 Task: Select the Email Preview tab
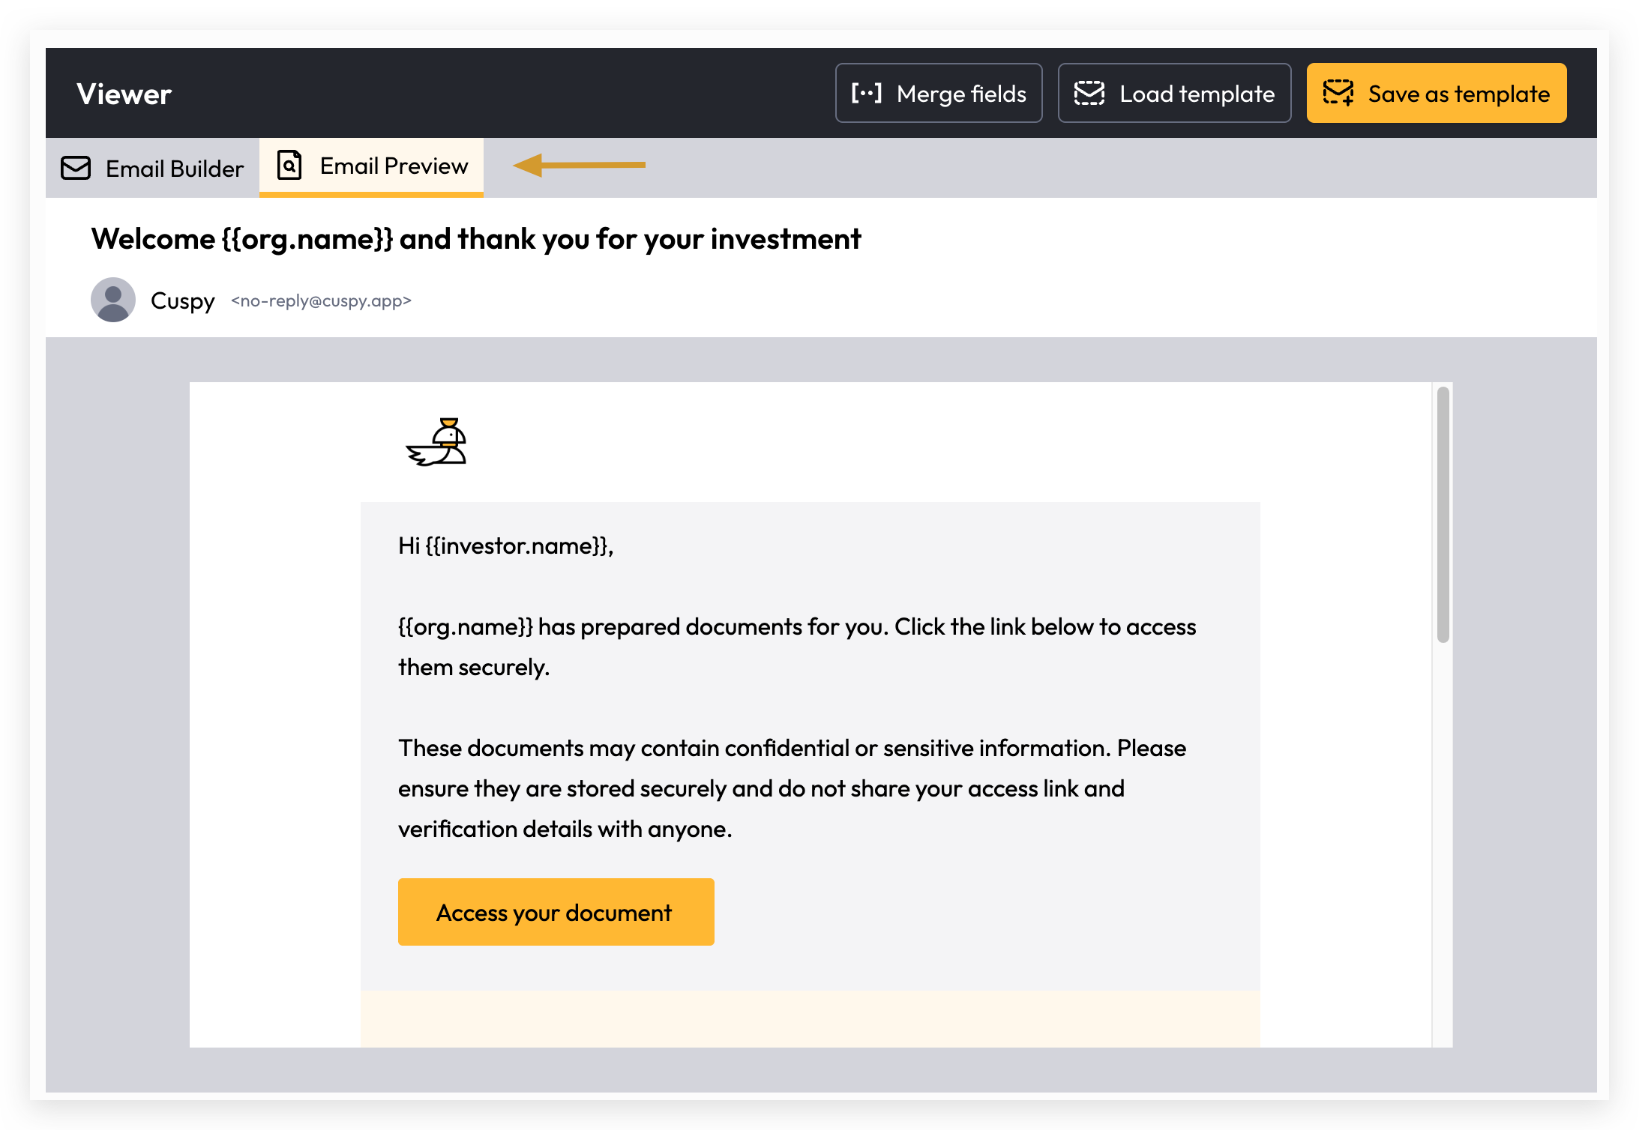point(371,166)
